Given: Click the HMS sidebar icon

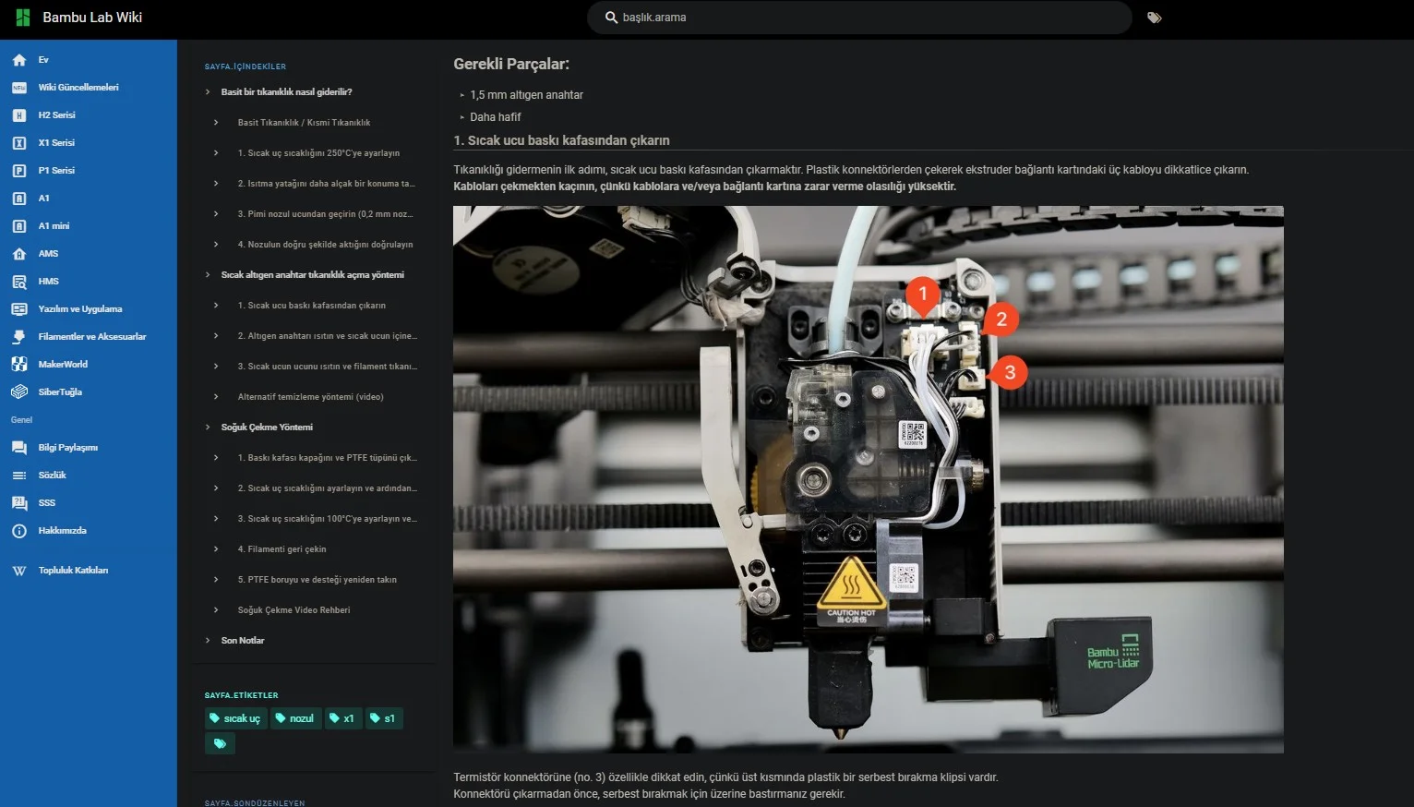Looking at the screenshot, I should (x=19, y=282).
